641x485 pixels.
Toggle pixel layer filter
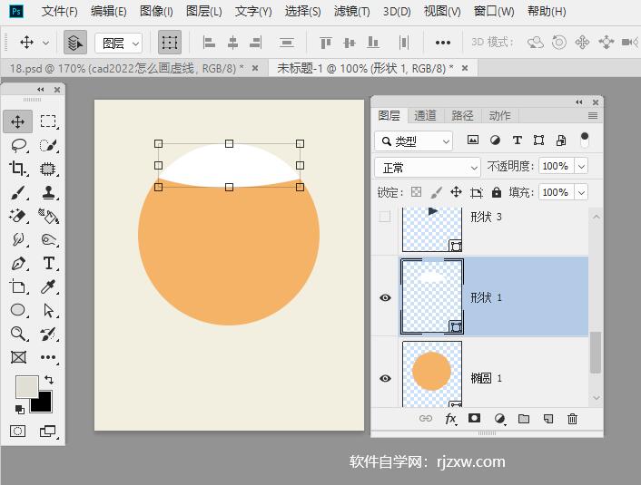coord(473,141)
